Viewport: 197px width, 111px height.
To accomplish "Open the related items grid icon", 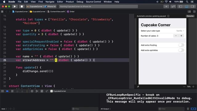I will point(2,12).
